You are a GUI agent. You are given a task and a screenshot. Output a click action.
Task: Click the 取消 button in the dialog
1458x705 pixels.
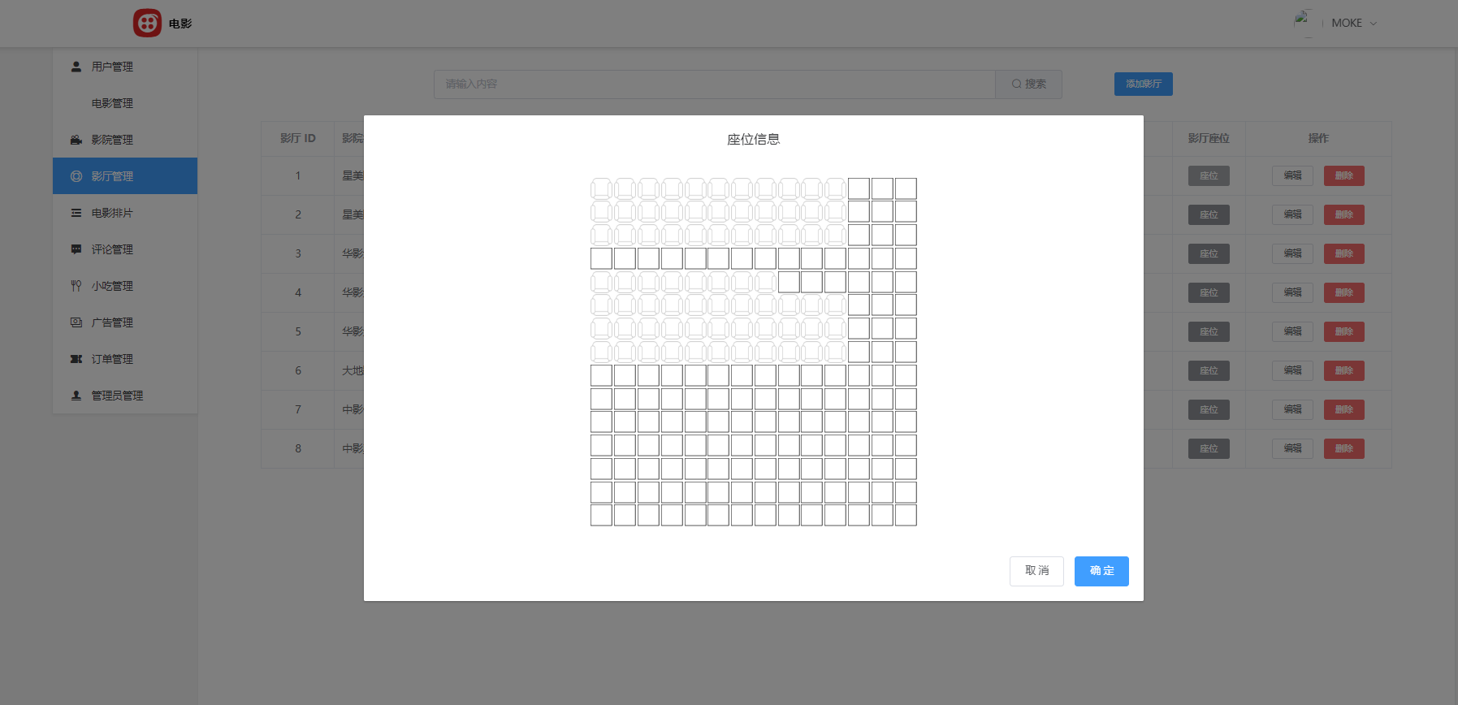pos(1036,571)
